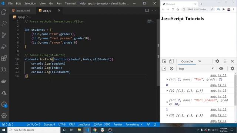The image size is (237, 133).
Task: Change line endings via CRLF
Action: pyautogui.click(x=72, y=125)
